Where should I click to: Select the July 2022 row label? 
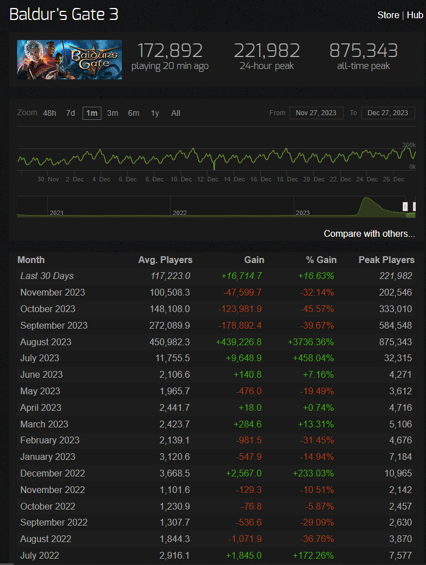39,556
